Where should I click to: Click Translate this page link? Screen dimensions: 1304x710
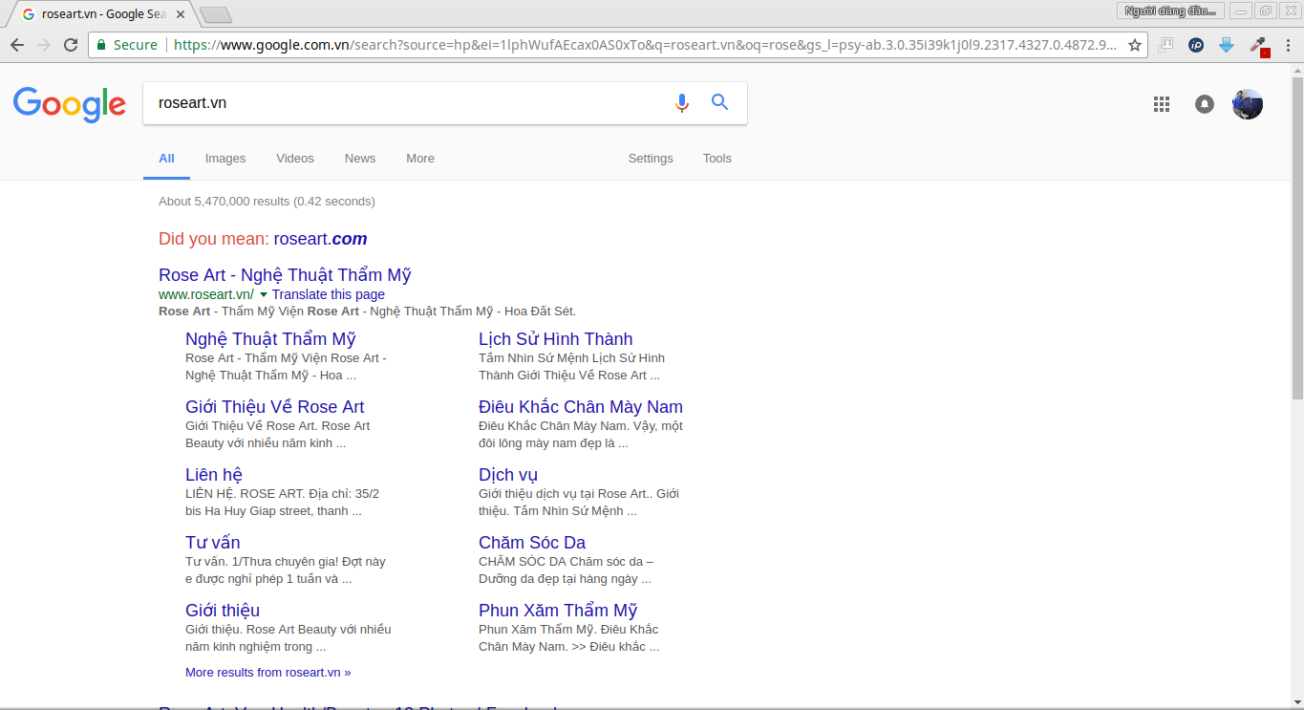329,294
